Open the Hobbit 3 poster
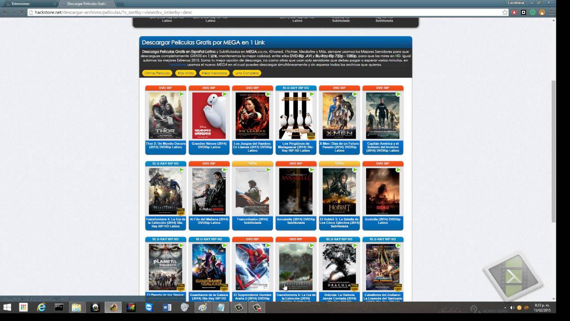This screenshot has height=321, width=570. tap(339, 191)
